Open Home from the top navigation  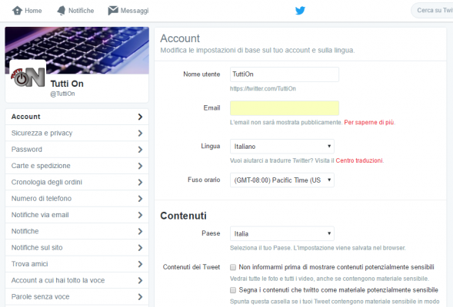click(x=27, y=11)
